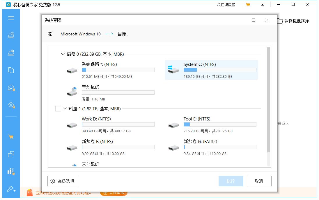Open the file backup feature icon

point(11,70)
